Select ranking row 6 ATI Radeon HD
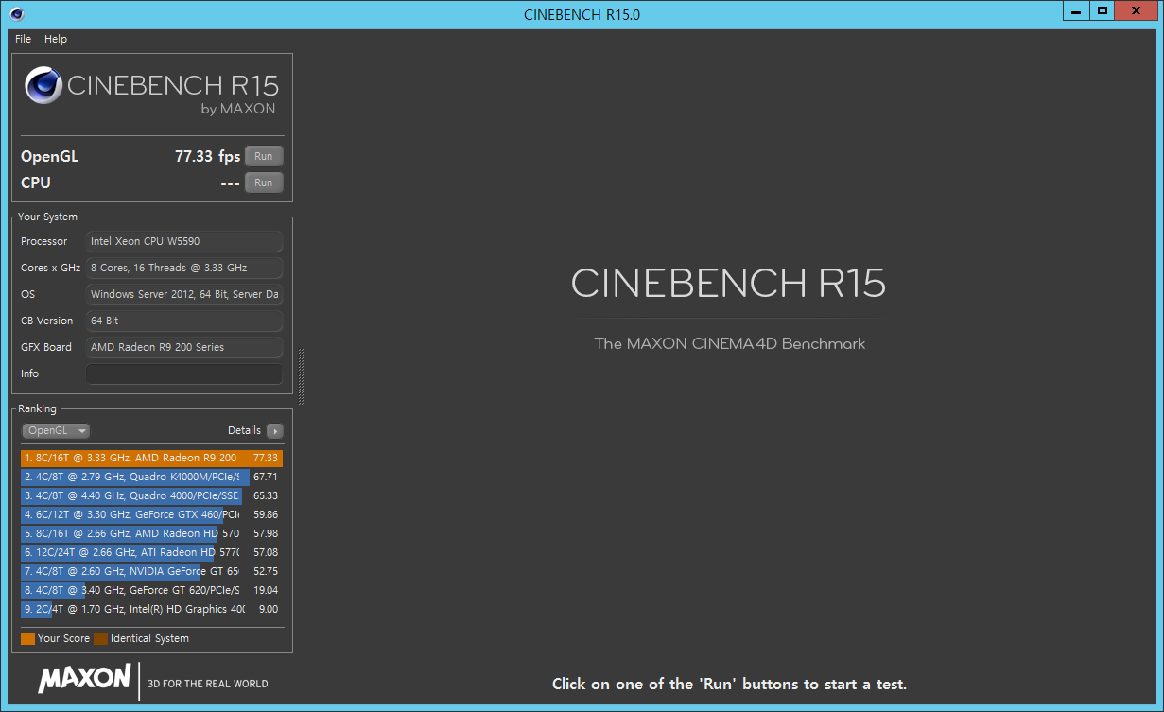 click(x=151, y=552)
